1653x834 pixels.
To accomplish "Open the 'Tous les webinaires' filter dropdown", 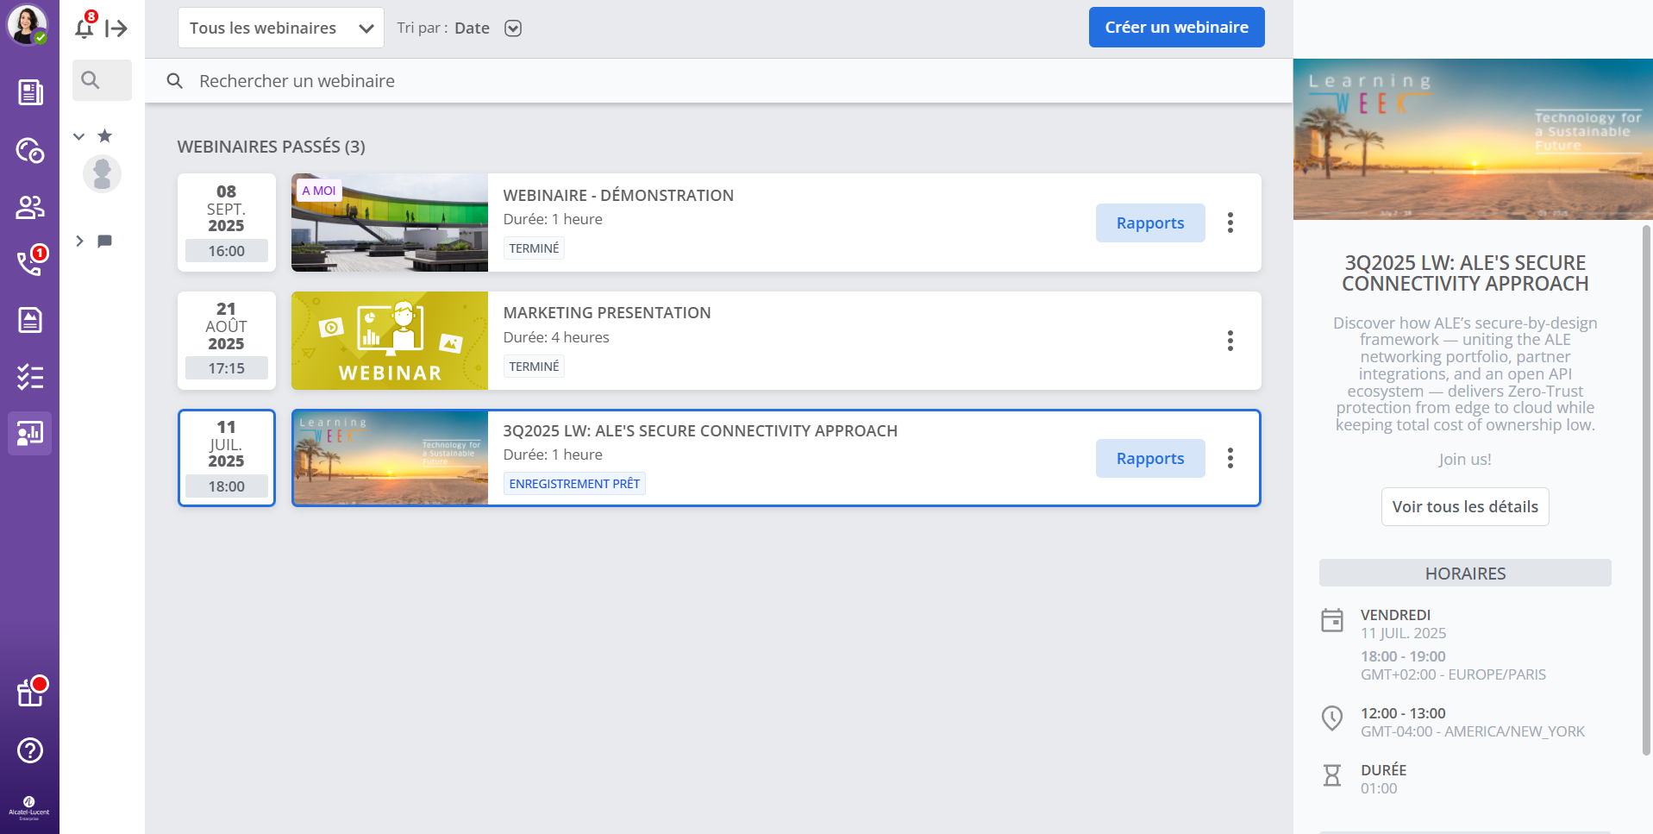I will tap(281, 28).
